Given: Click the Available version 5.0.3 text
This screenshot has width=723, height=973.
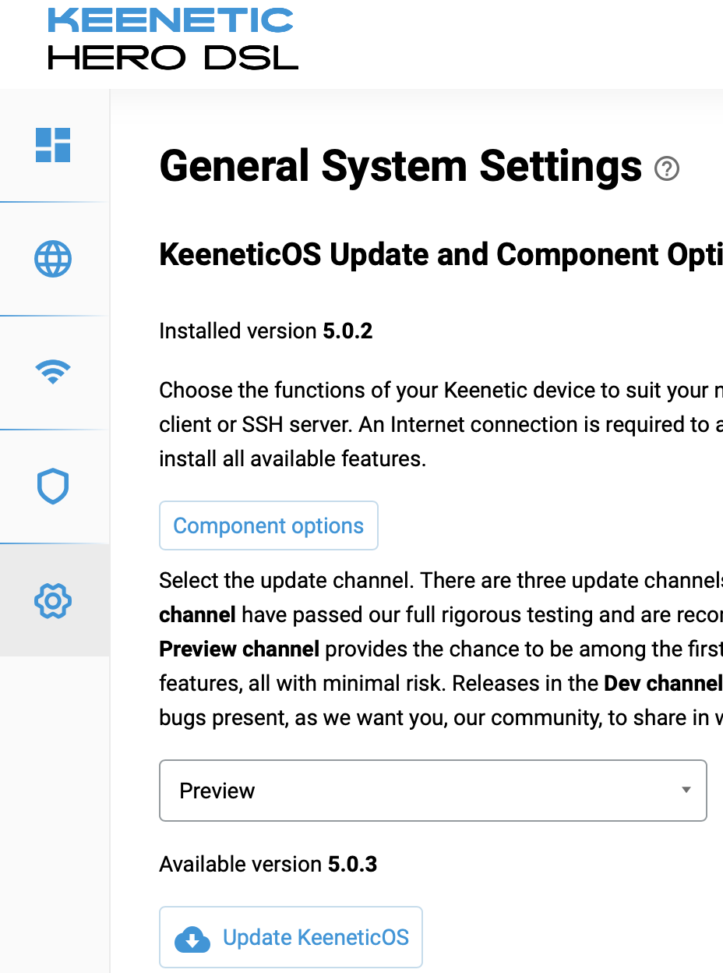Looking at the screenshot, I should (268, 865).
